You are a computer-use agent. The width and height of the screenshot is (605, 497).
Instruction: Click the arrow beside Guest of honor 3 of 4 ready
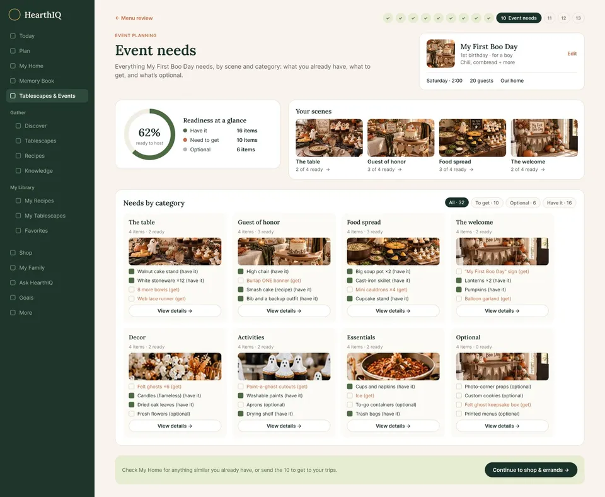coord(400,170)
